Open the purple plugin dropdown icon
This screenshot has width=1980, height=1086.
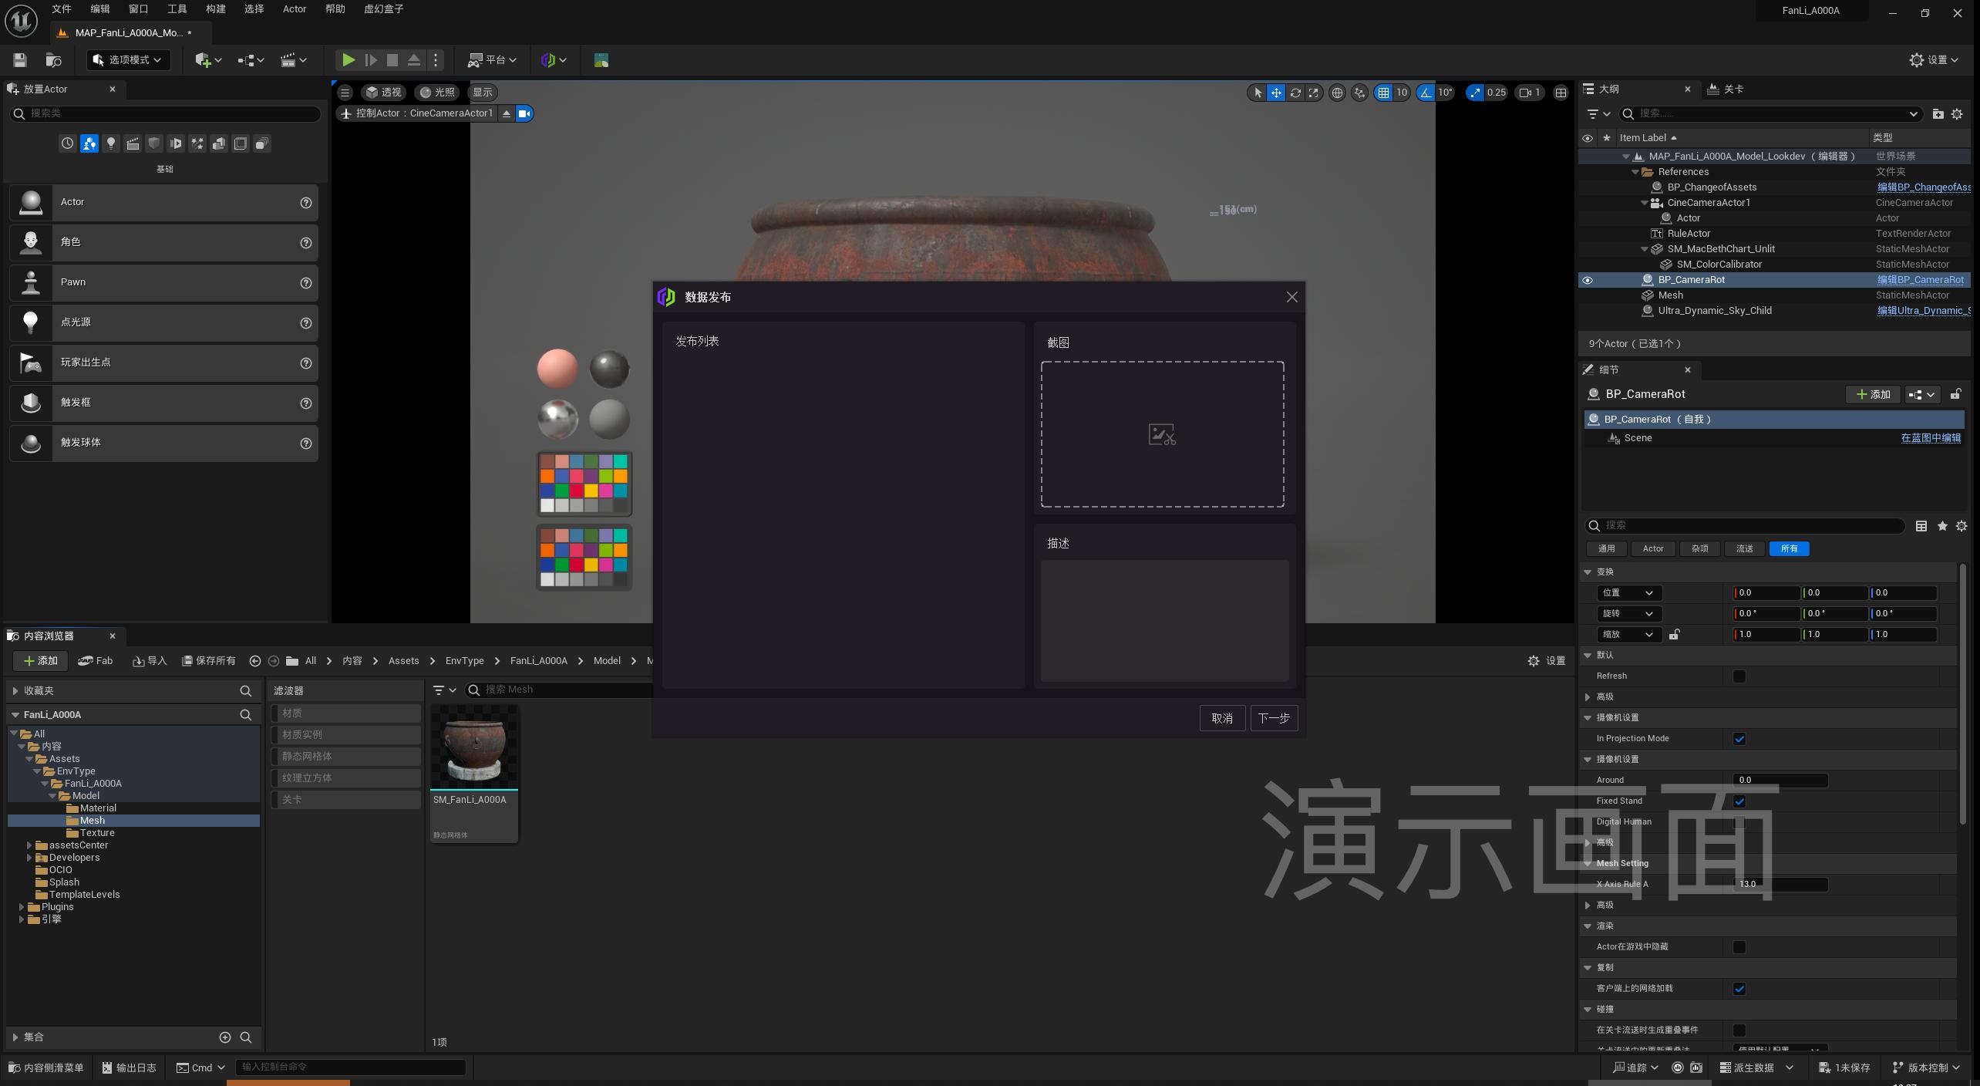pos(554,60)
